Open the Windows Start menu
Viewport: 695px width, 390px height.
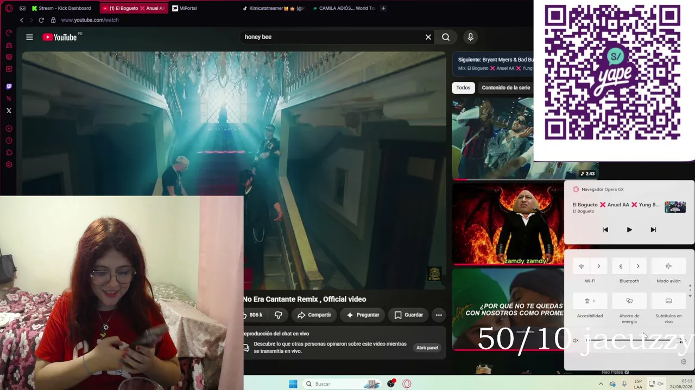293,384
